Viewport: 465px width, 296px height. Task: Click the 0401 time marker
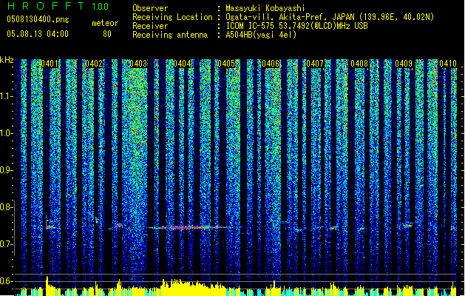[x=50, y=64]
